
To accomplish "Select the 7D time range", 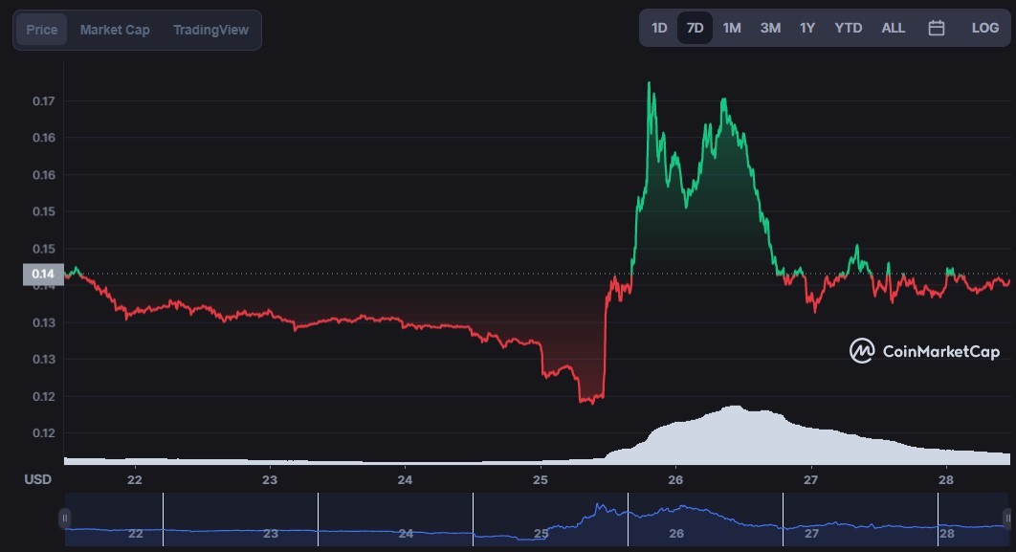I will click(695, 28).
